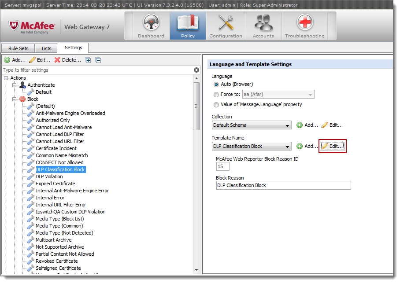Click scroll down arrow of settings tree
This screenshot has height=283, width=400.
(x=196, y=270)
